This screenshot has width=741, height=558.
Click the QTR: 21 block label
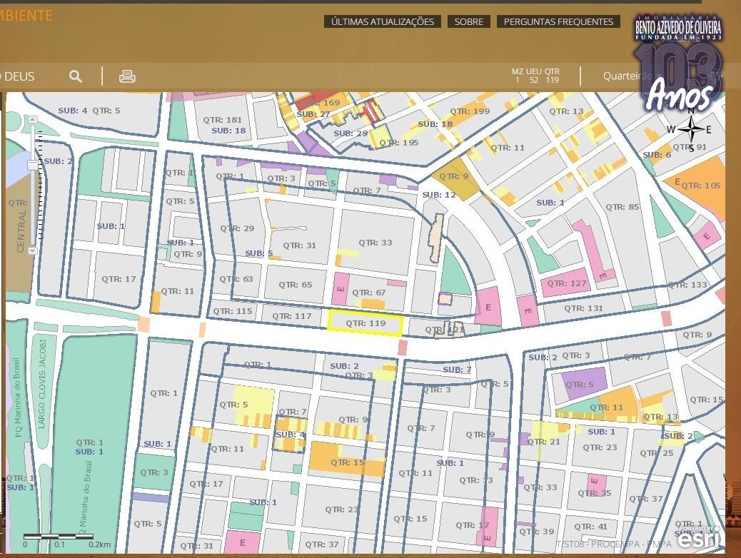(x=543, y=442)
